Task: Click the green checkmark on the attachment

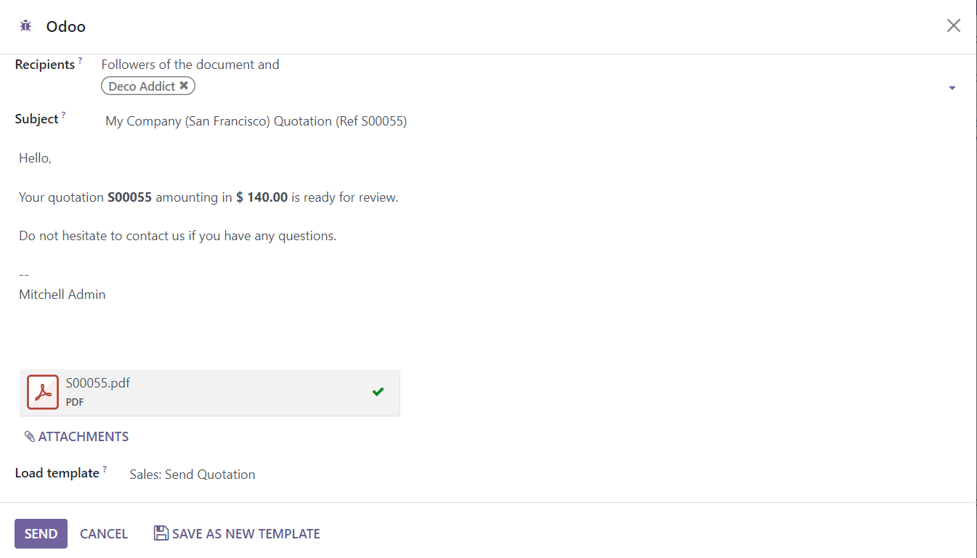Action: click(378, 392)
